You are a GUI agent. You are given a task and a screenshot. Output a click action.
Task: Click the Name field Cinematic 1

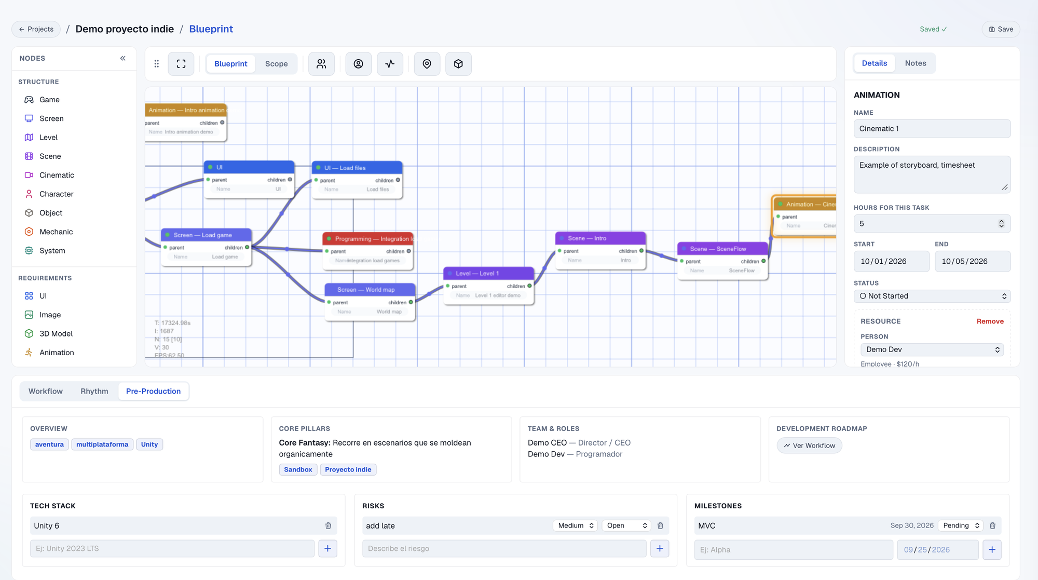tap(932, 129)
